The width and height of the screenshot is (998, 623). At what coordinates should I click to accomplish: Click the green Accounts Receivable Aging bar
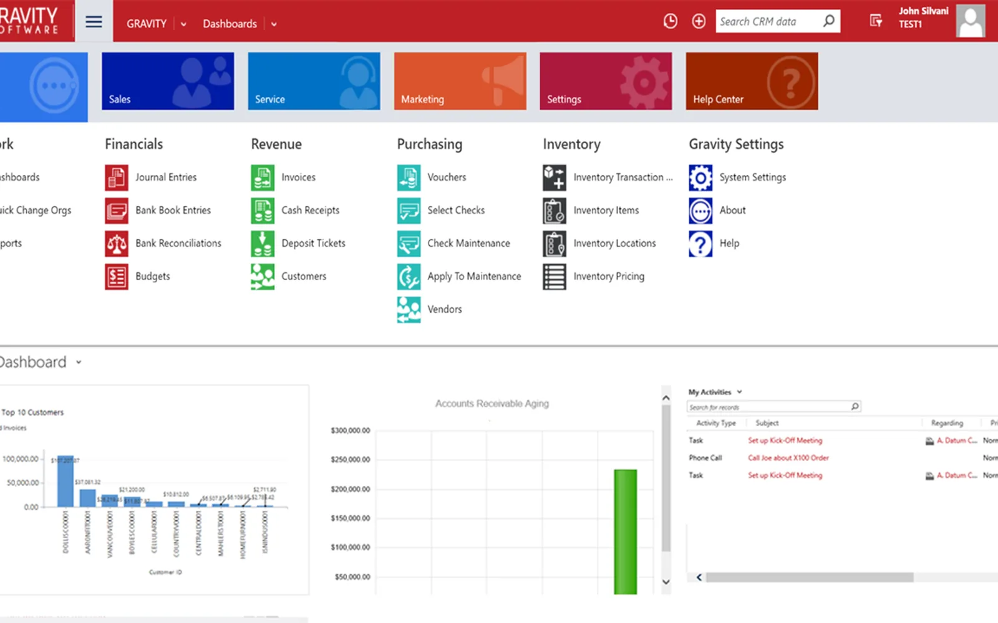point(625,531)
